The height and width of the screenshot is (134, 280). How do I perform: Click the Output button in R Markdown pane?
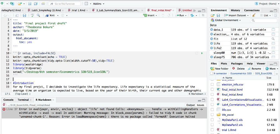coord(190,105)
